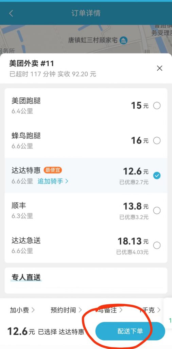Select 美团跑腿 radio option

tap(157, 106)
